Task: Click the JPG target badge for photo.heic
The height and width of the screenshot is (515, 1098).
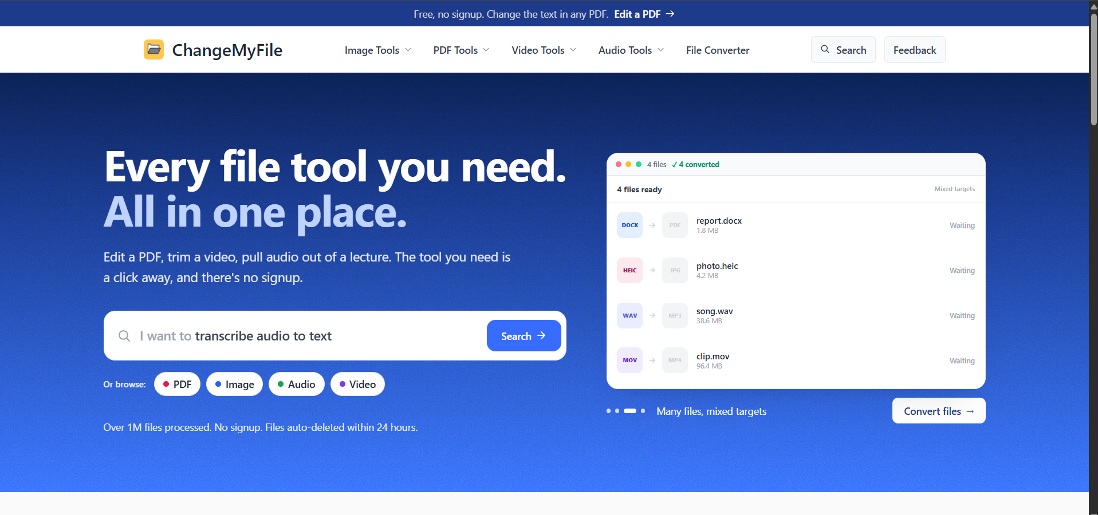Action: (x=675, y=271)
